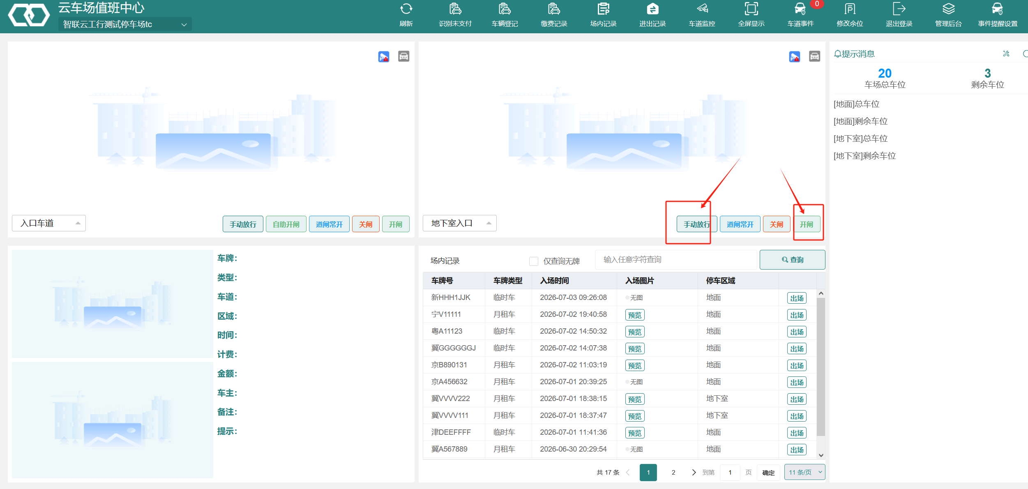Click 出场 for 新HHH1JJK row

pyautogui.click(x=797, y=298)
